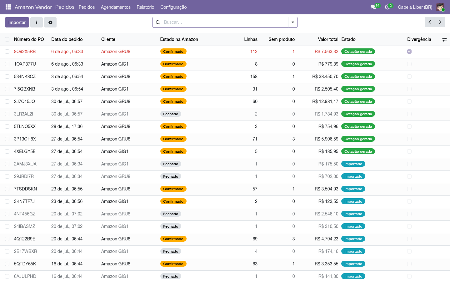Open the Relatório menu
This screenshot has height=281, width=450.
(x=145, y=7)
